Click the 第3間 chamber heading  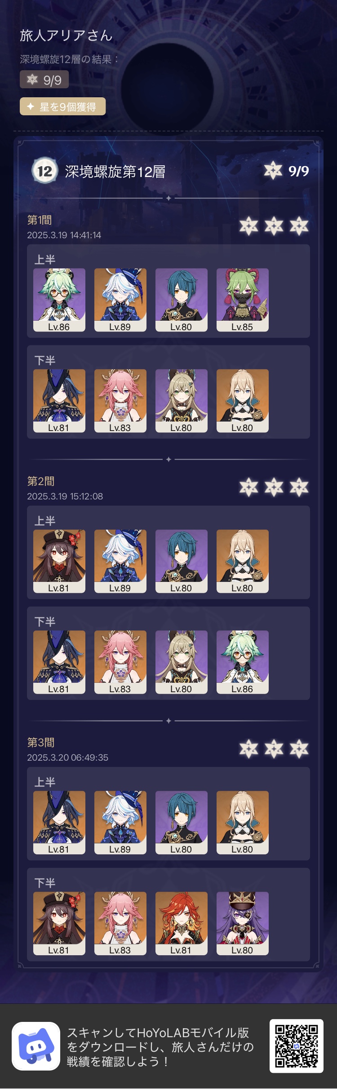point(41,742)
